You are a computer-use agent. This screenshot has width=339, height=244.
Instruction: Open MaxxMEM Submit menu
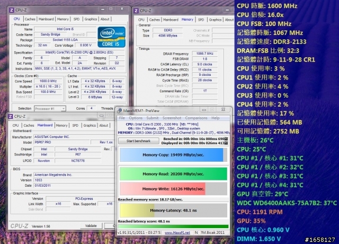[x=153, y=118]
